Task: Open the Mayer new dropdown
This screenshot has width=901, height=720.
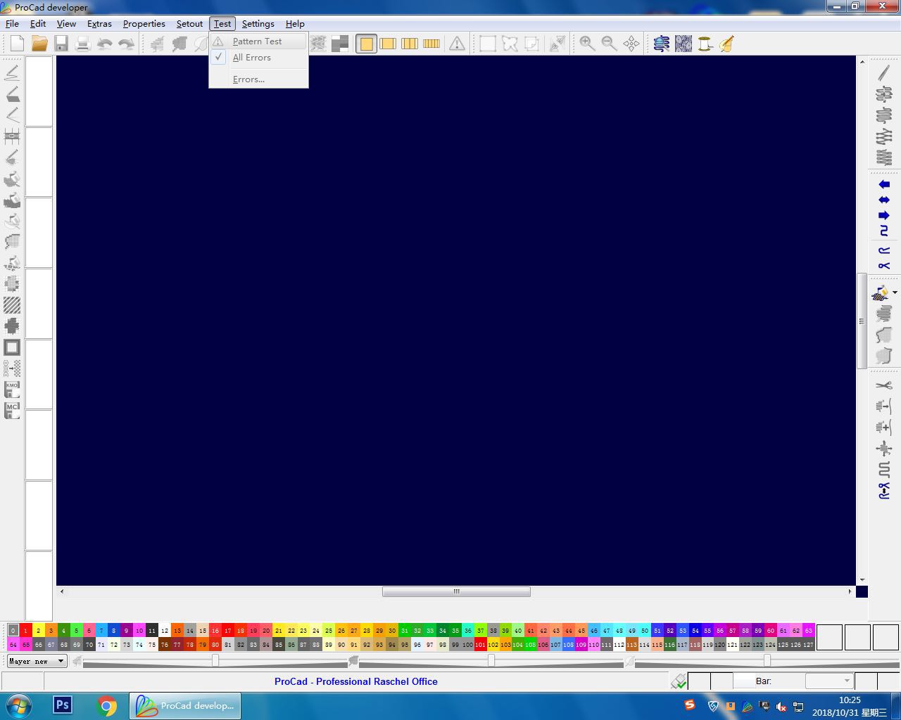Action: click(x=37, y=661)
